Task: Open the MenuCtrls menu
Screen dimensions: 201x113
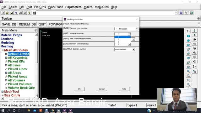Action: 102,7
